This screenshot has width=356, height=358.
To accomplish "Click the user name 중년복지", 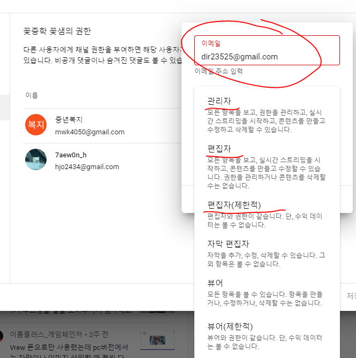I will coord(69,120).
